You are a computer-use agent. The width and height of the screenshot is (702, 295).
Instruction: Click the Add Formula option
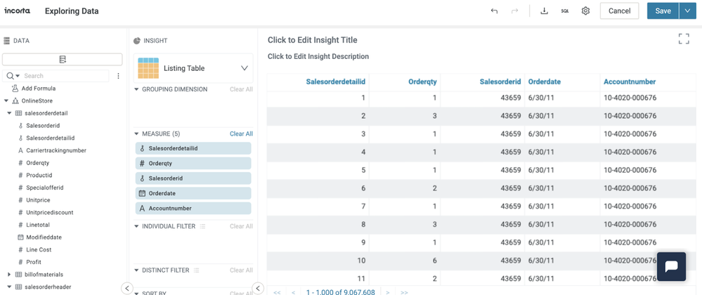(38, 88)
